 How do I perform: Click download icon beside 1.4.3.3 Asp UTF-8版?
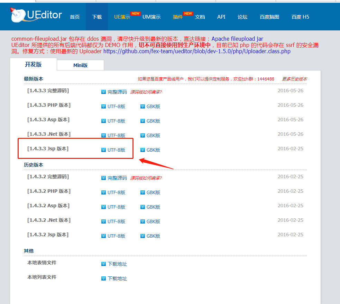point(103,121)
